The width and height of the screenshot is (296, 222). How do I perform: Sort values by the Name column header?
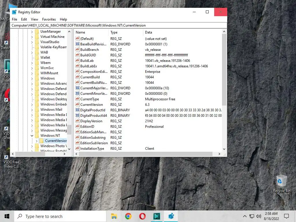pyautogui.click(x=91, y=32)
